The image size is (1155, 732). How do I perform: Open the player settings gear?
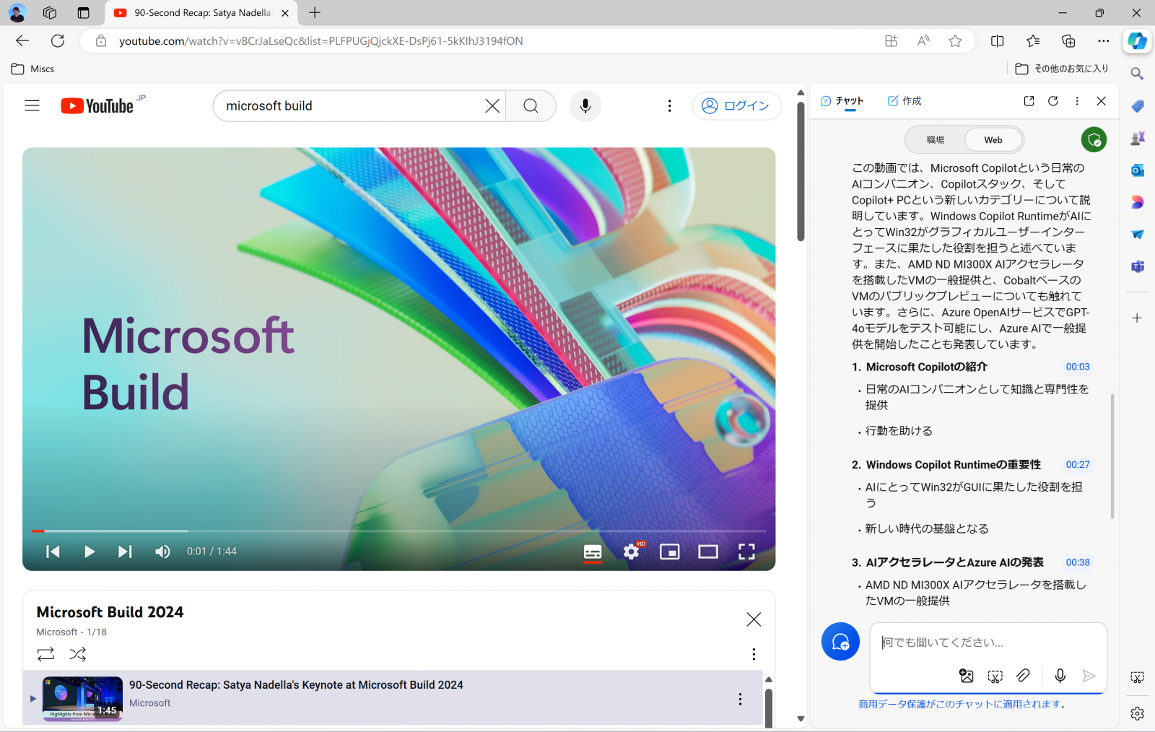click(x=632, y=552)
